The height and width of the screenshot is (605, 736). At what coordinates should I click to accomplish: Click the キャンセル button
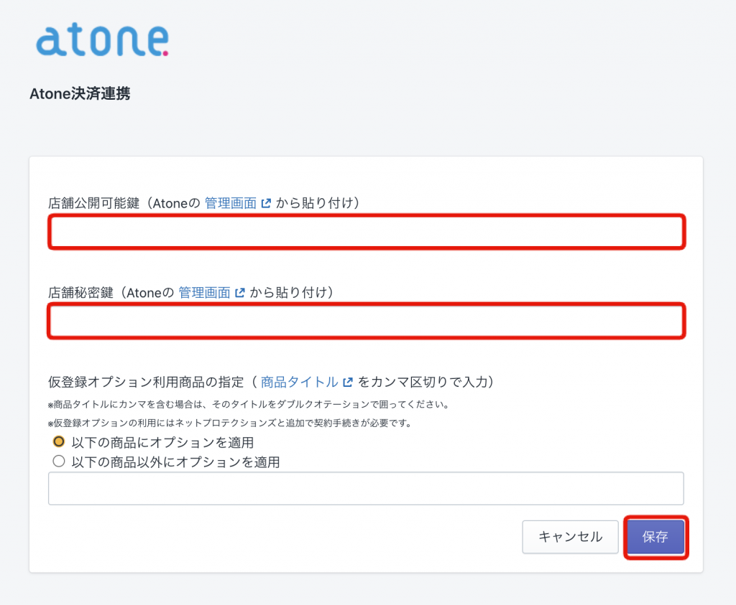pyautogui.click(x=570, y=537)
